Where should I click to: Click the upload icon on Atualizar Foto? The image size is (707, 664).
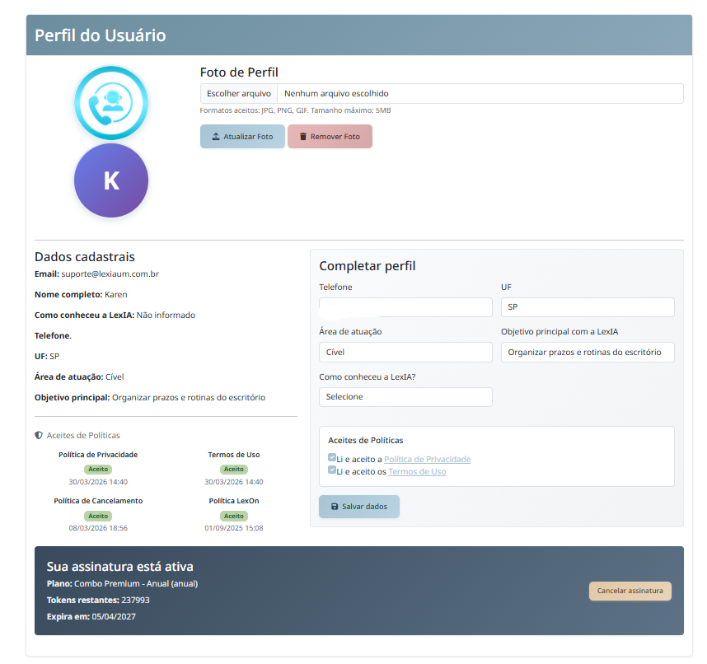(x=217, y=137)
